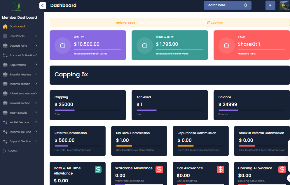Click the Rank card wallet icon
The height and width of the screenshot is (185, 290).
coord(226,45)
